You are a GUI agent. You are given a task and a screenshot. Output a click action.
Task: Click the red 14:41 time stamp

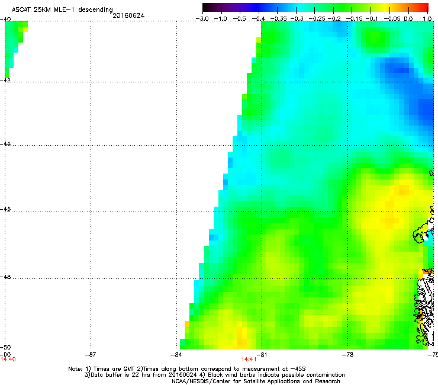249,360
